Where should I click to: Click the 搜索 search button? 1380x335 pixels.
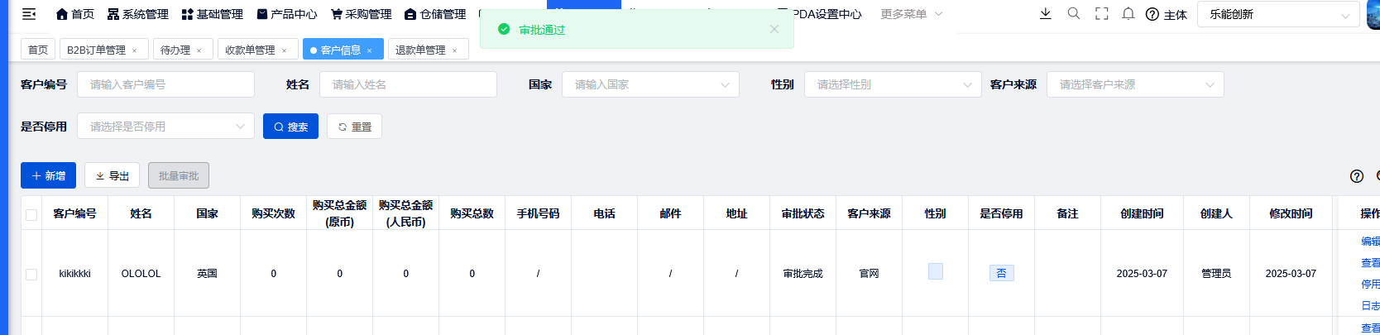pyautogui.click(x=290, y=127)
